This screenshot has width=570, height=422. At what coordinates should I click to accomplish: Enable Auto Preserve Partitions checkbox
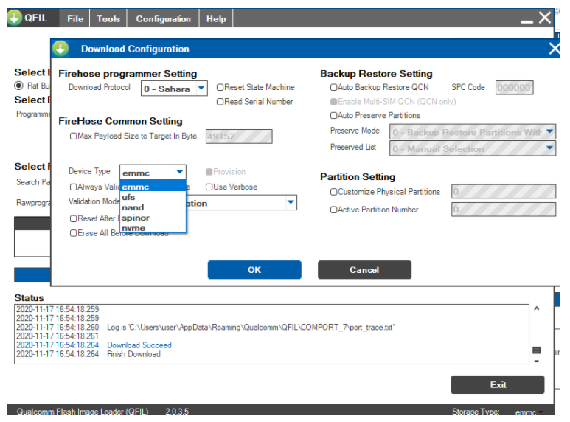[x=333, y=116]
